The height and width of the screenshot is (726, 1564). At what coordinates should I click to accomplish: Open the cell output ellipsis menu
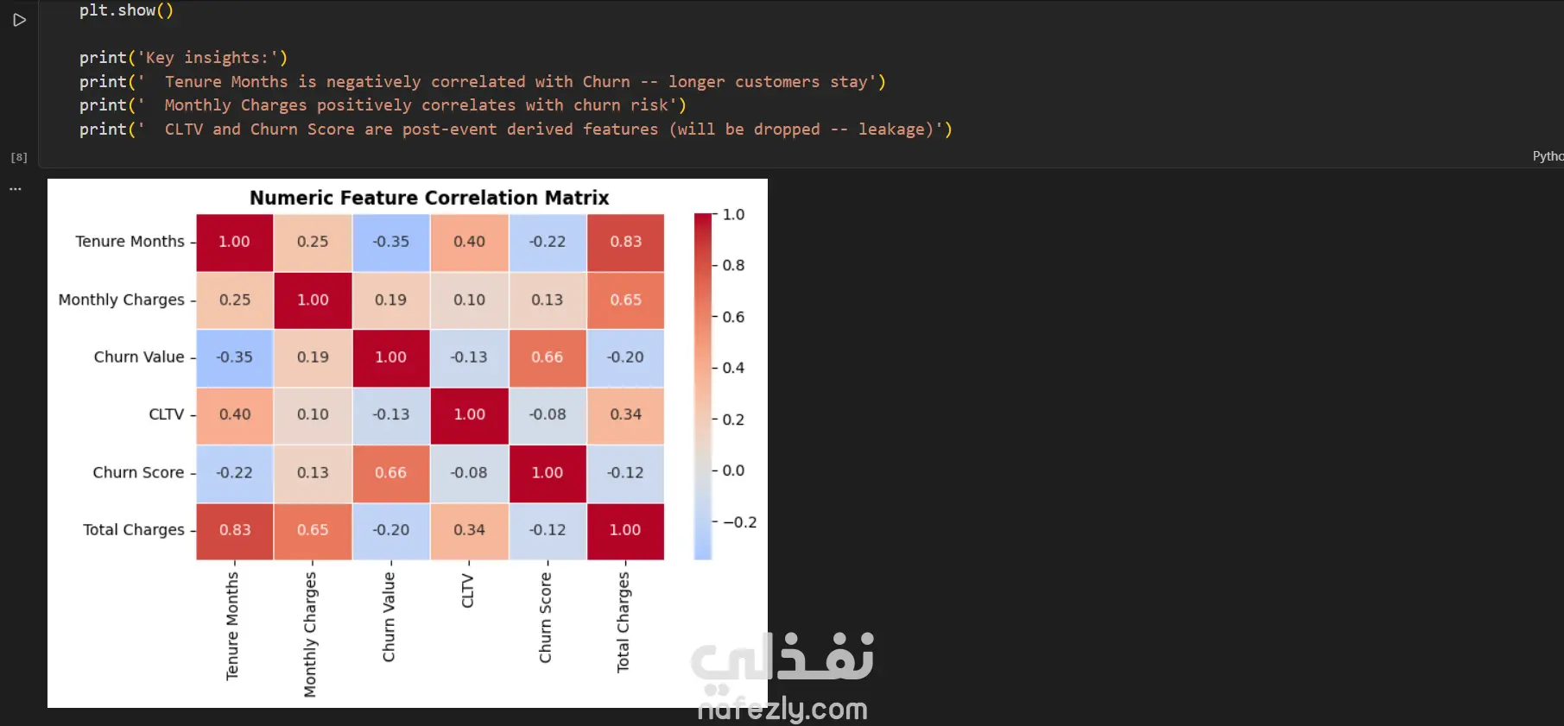[x=16, y=188]
